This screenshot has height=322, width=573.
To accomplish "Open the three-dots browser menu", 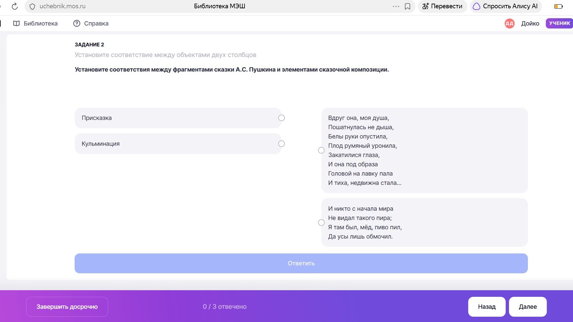I will point(396,6).
